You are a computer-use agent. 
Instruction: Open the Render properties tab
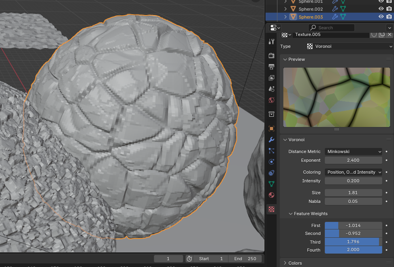click(271, 56)
